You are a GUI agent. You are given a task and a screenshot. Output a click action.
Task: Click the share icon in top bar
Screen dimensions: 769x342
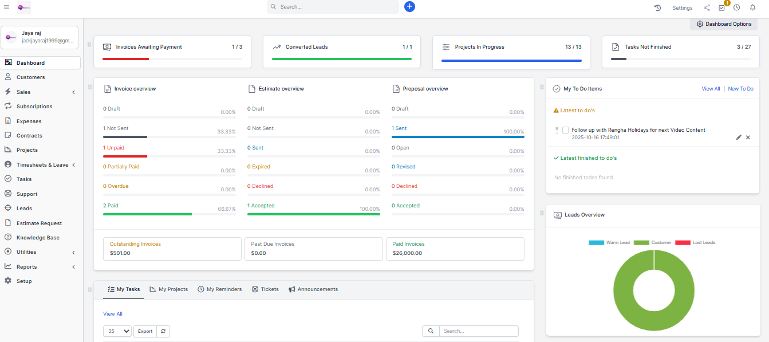(707, 7)
